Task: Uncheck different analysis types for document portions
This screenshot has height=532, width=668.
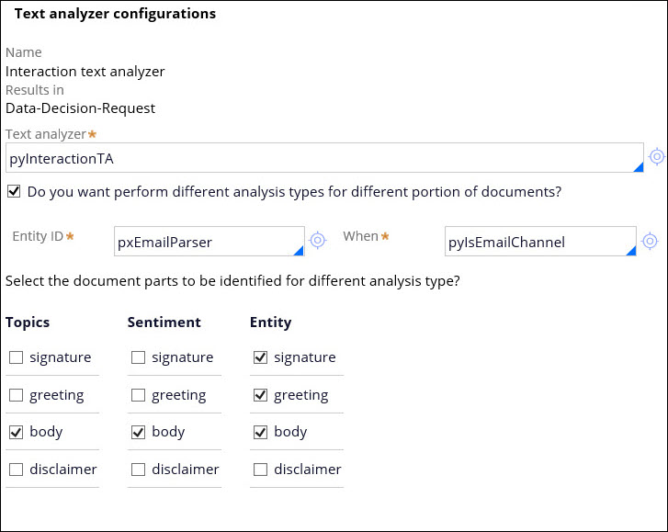Action: coord(14,192)
